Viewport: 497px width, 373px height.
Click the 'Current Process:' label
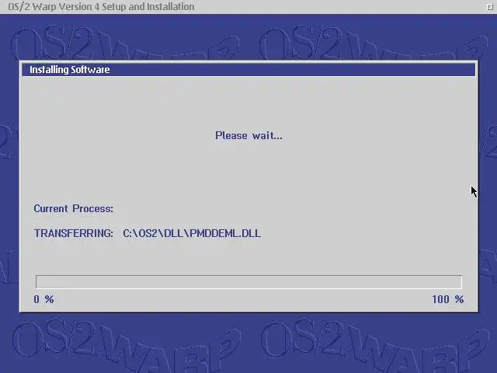(x=74, y=209)
